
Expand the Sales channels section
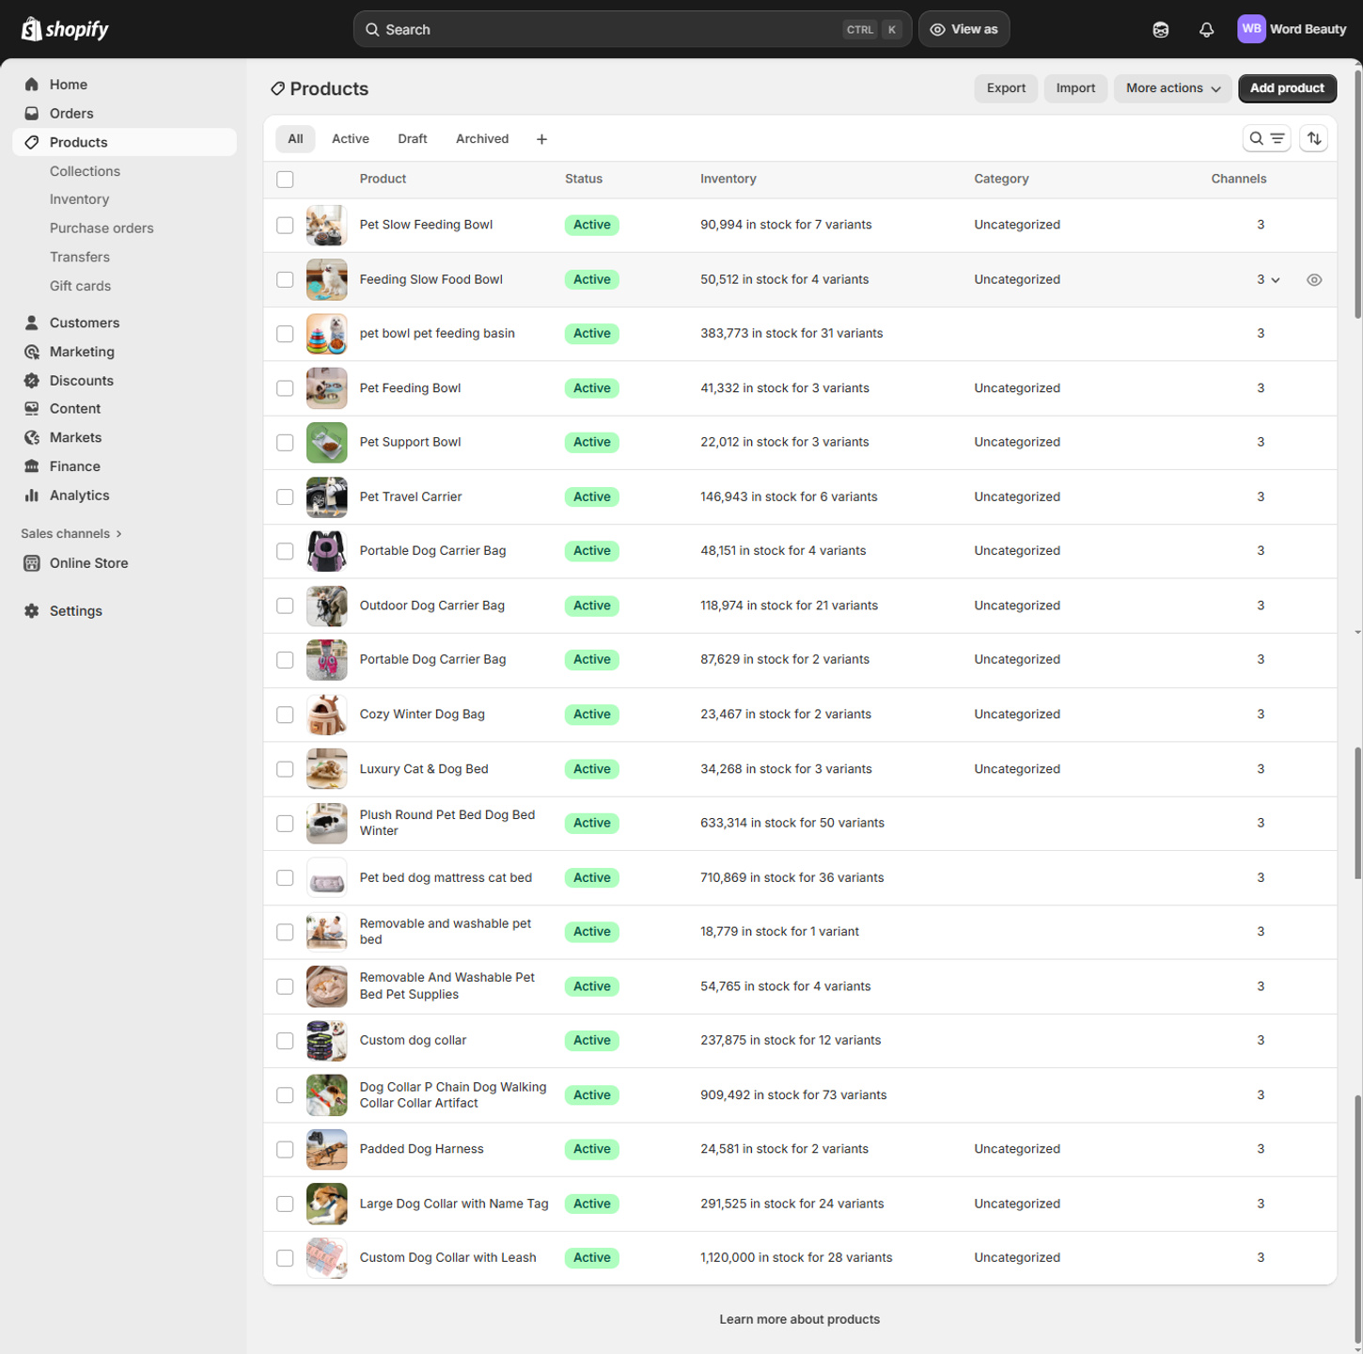71,534
